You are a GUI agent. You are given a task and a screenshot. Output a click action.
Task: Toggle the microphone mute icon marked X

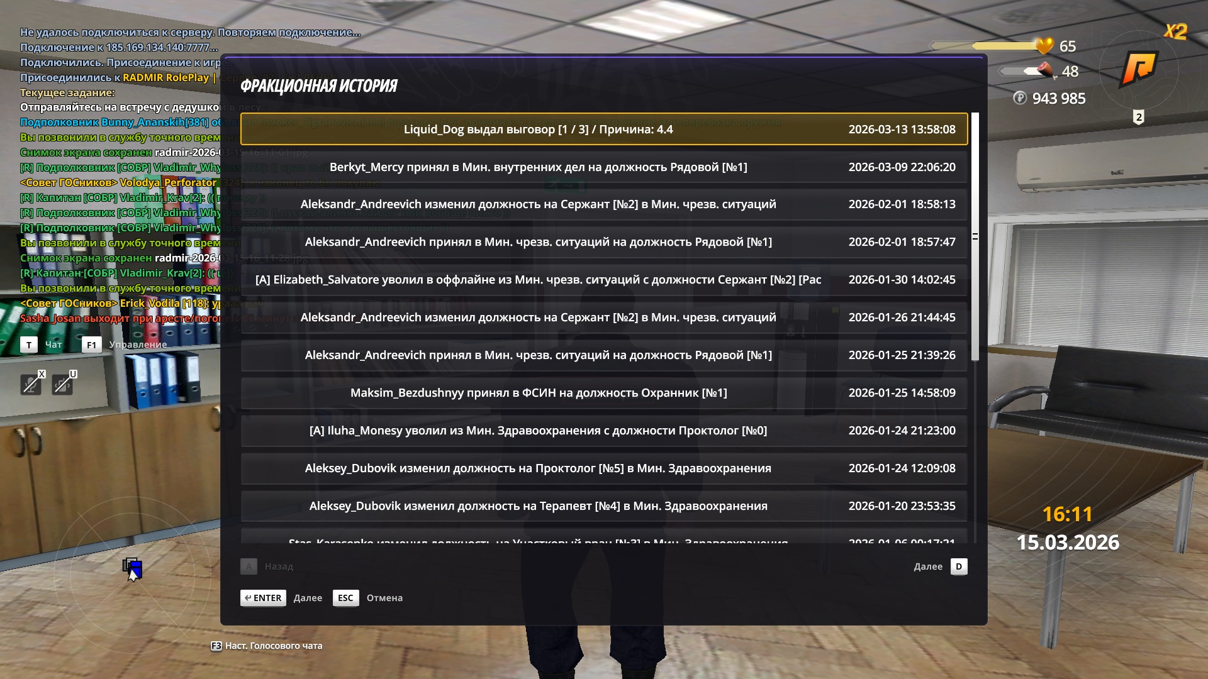point(31,384)
